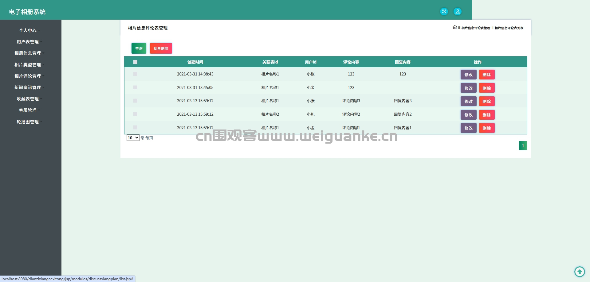
Task: Click 修改 in the 回复内容3 row
Action: pos(469,101)
